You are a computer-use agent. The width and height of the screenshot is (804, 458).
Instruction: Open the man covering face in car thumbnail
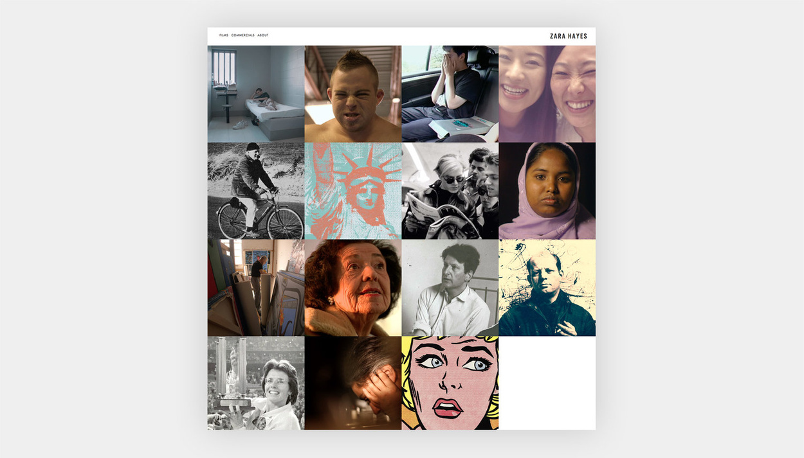[450, 94]
